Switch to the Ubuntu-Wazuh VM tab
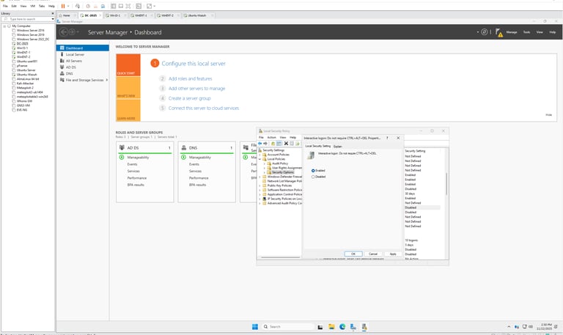This screenshot has height=335, width=563. tap(197, 15)
